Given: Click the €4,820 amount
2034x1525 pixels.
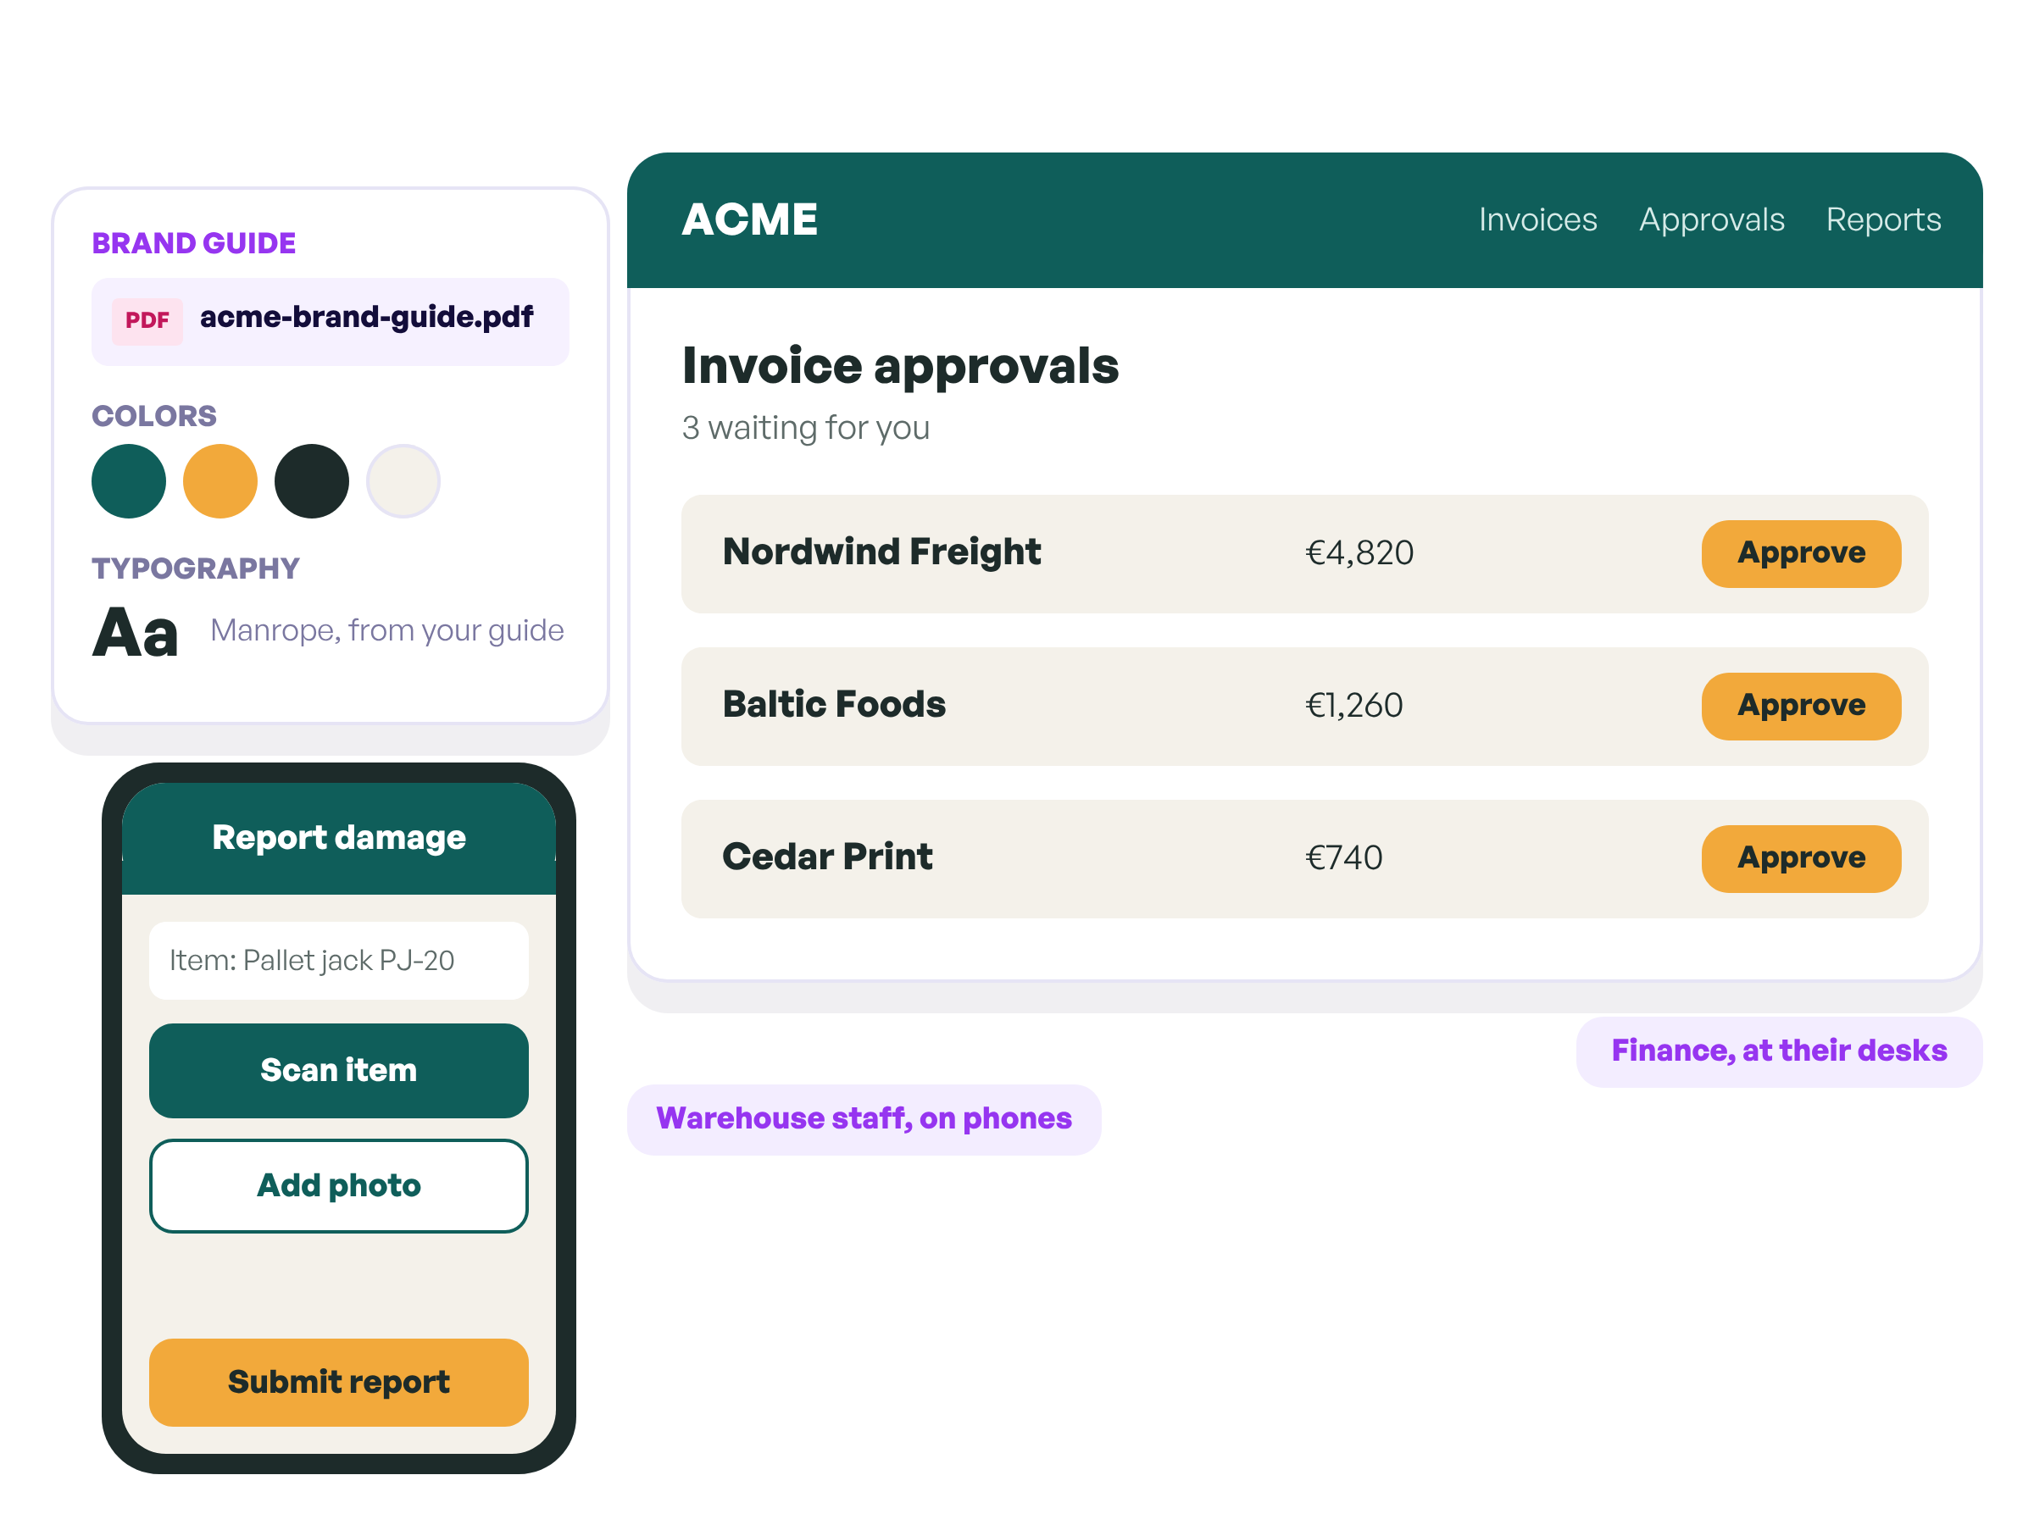Looking at the screenshot, I should (1359, 552).
